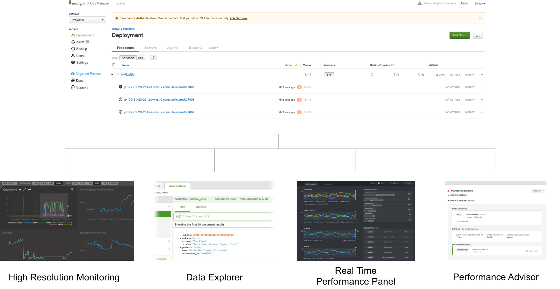Click the expand icon on the Opcounters chart
560x289 pixels.
click(25, 190)
